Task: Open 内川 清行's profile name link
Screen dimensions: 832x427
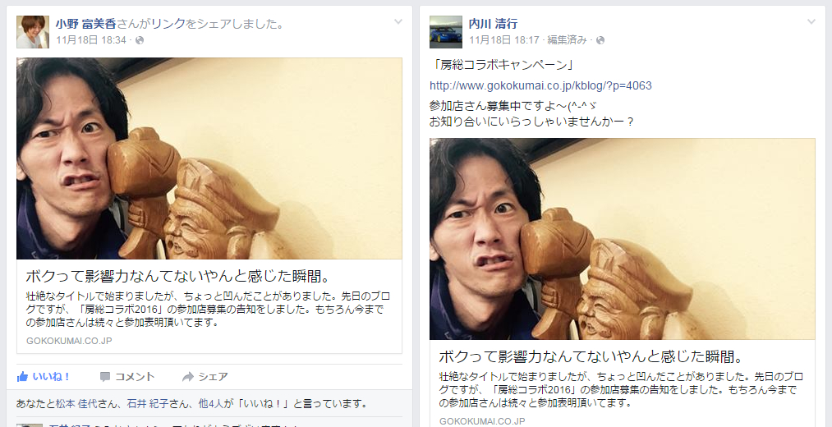Action: point(493,24)
